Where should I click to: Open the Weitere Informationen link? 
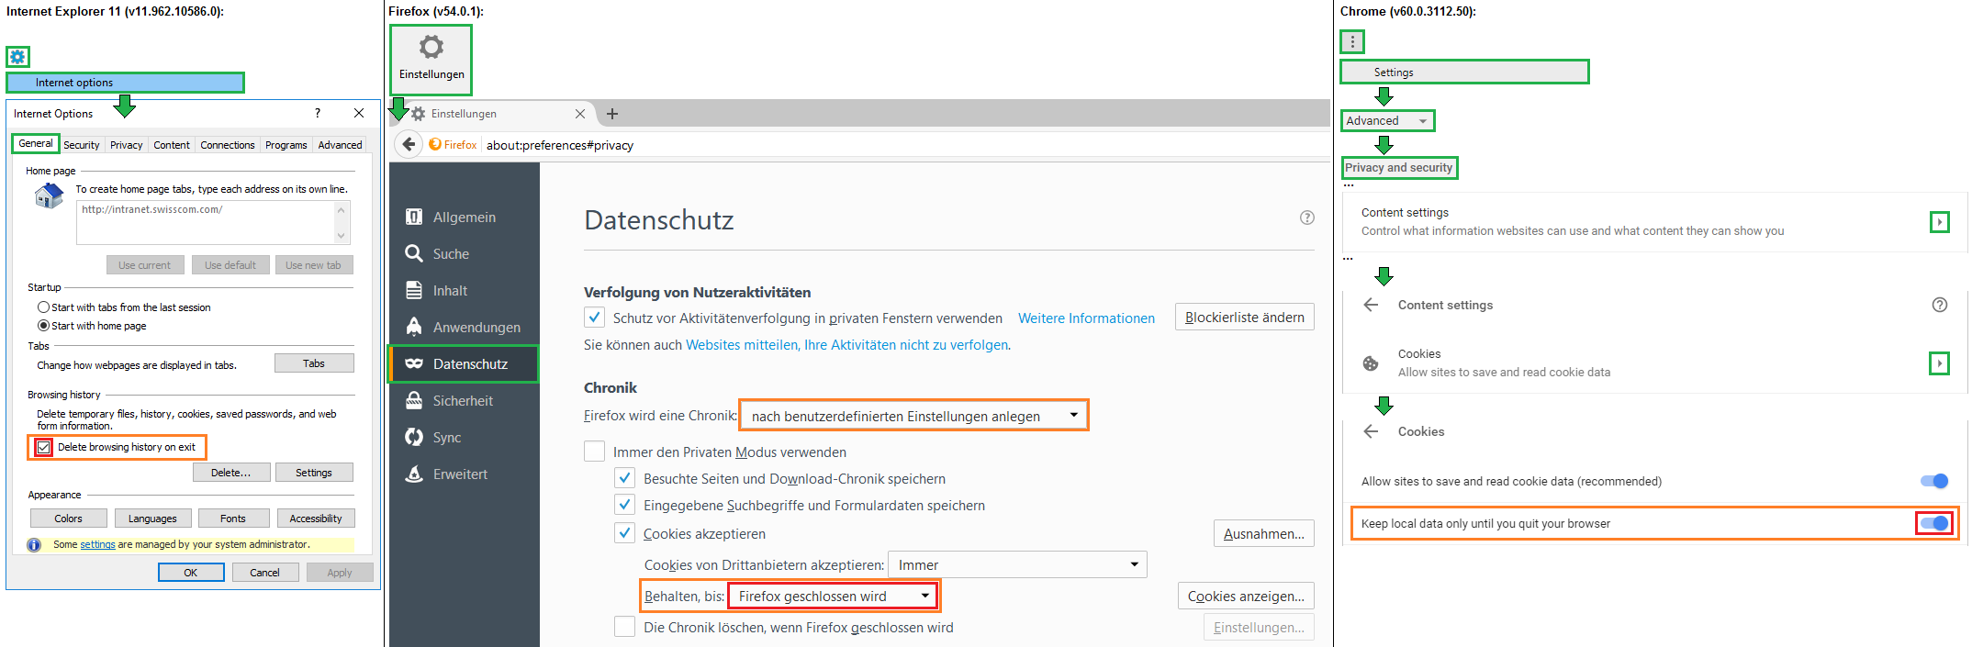pos(1086,318)
